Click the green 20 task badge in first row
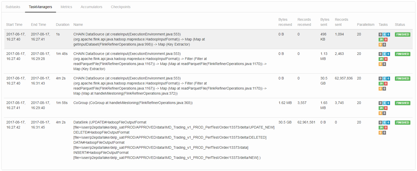The width and height of the screenshot is (417, 171). (x=381, y=39)
